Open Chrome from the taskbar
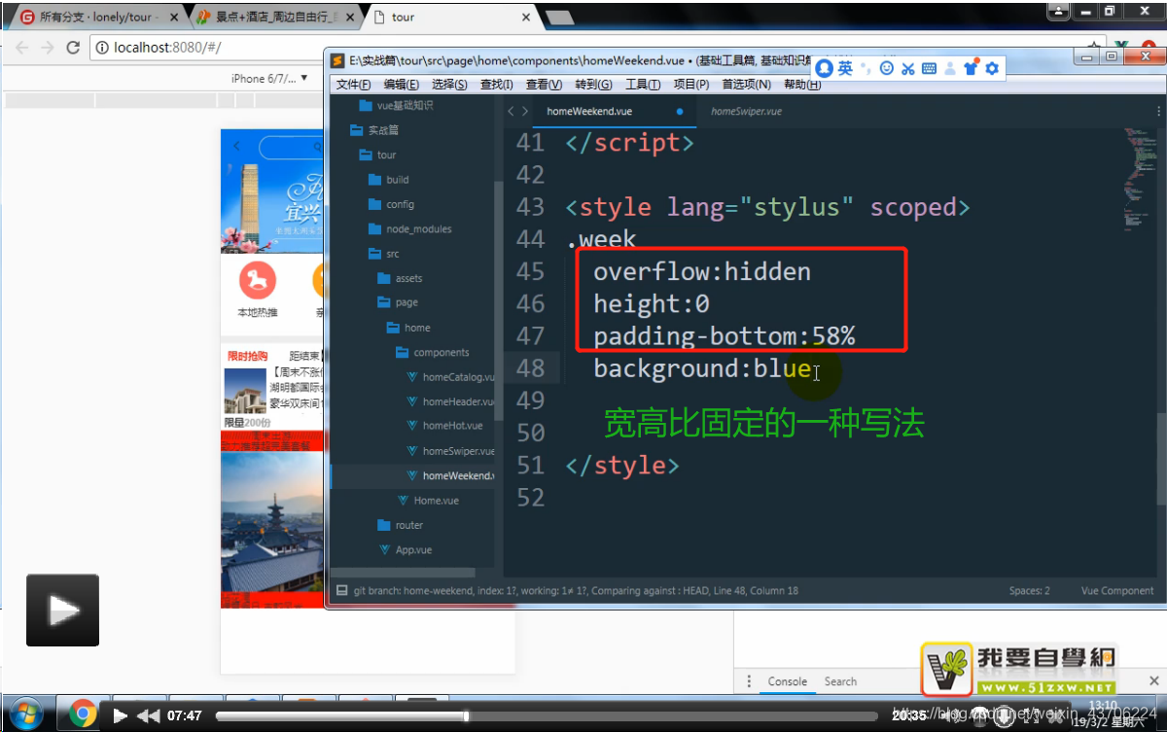Image resolution: width=1167 pixels, height=732 pixels. (x=83, y=715)
